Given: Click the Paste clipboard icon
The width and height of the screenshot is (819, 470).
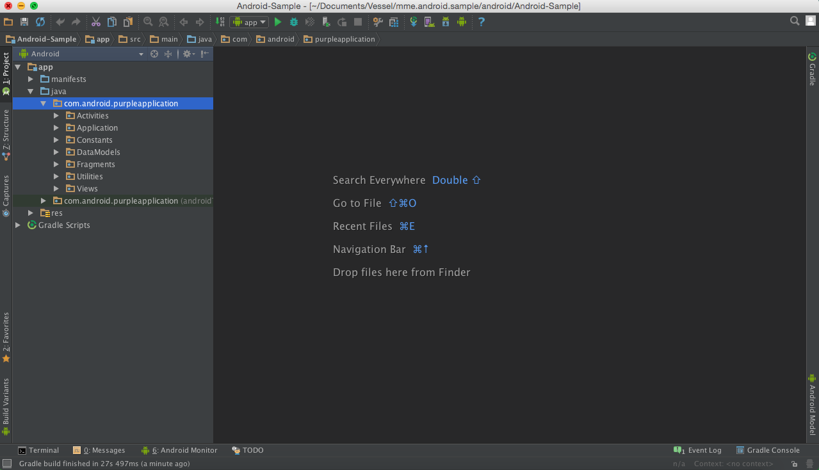Looking at the screenshot, I should click(x=128, y=22).
